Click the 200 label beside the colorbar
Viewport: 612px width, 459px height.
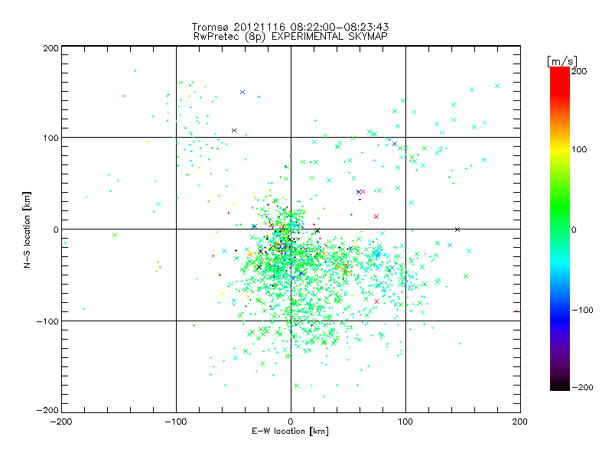(x=579, y=71)
